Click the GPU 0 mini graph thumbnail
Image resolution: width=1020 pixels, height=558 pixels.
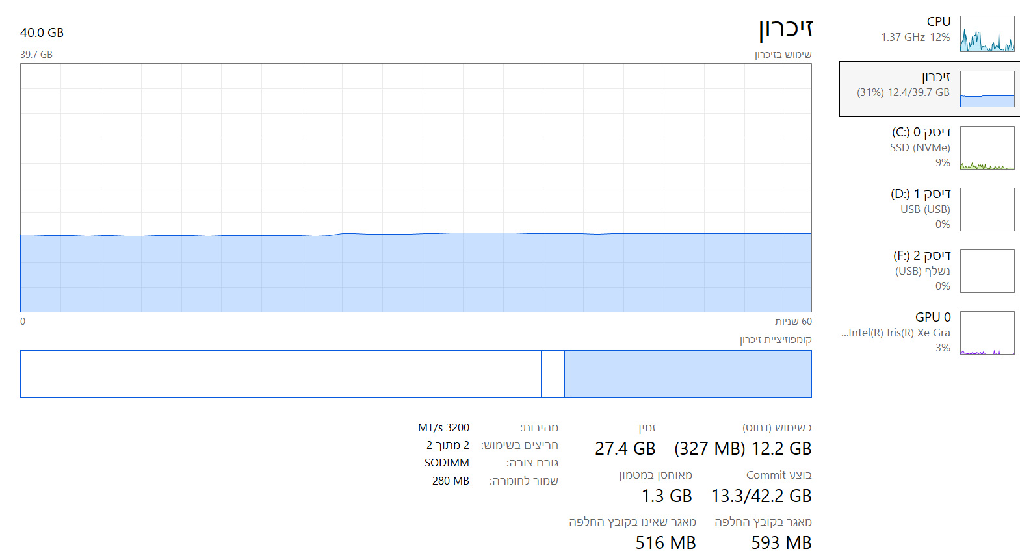[987, 333]
